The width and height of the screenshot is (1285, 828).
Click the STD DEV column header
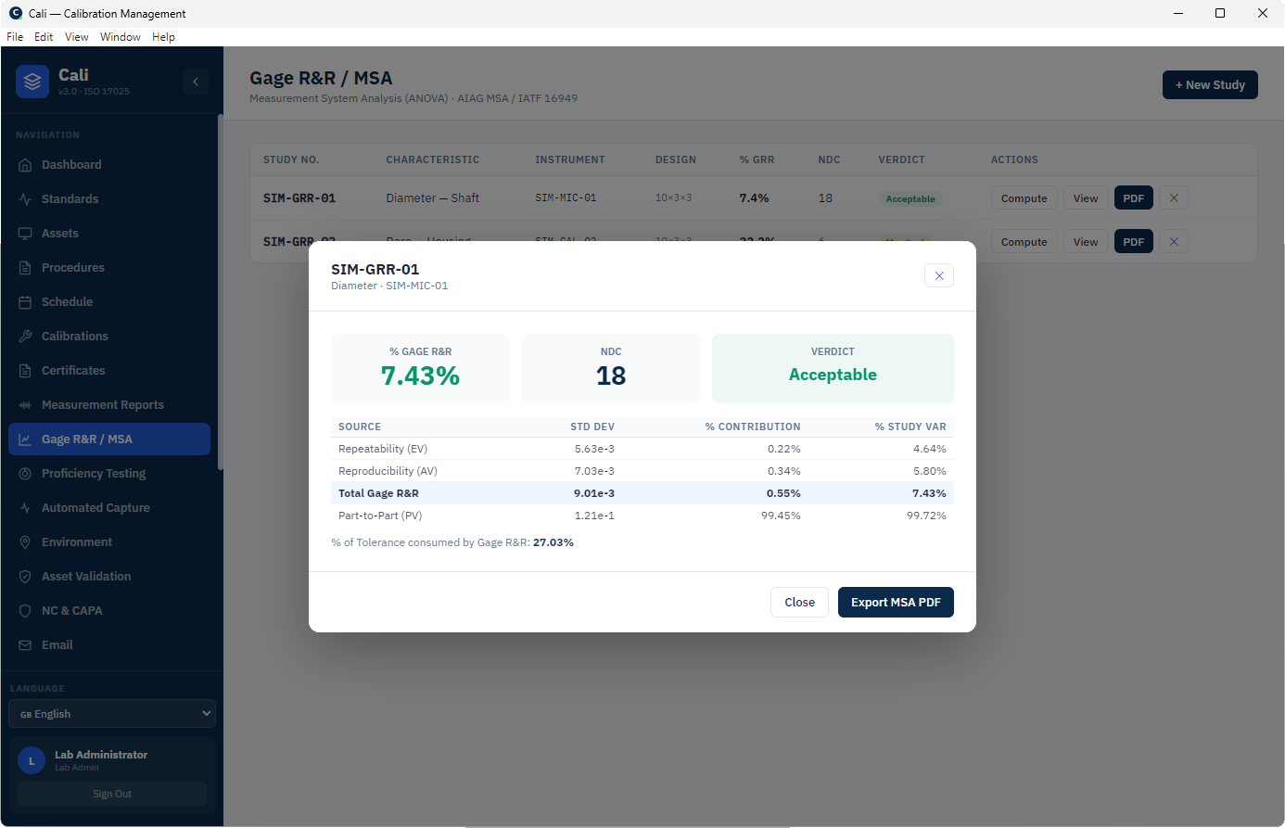592,427
